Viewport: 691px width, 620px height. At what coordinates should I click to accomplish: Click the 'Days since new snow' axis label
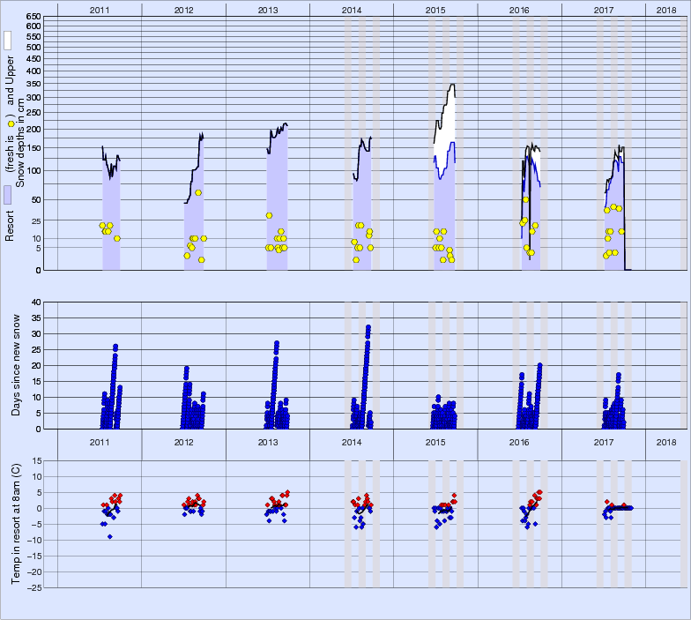point(16,366)
